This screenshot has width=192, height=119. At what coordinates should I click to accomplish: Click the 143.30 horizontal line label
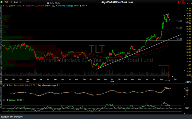[179, 21]
